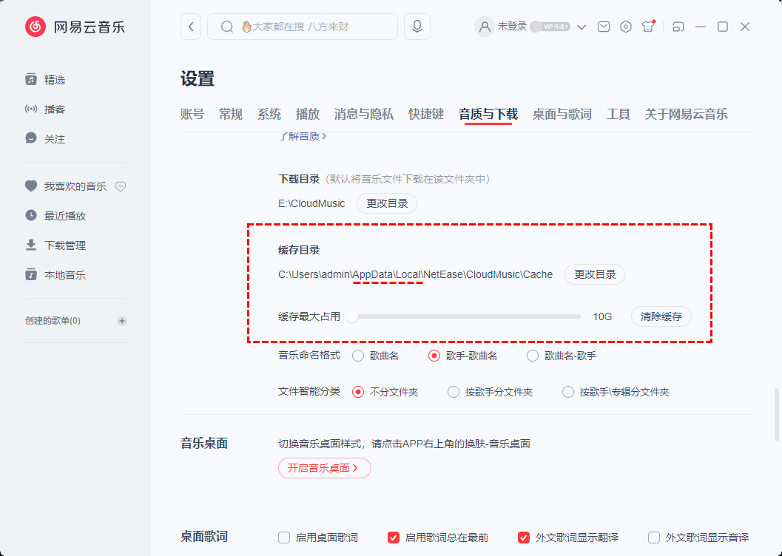
Task: Open the messages envelope icon
Action: point(604,27)
